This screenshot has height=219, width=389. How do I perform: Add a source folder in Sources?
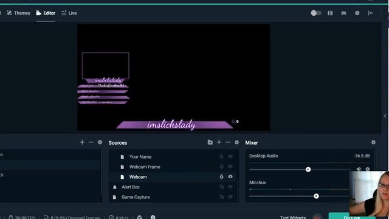210,142
